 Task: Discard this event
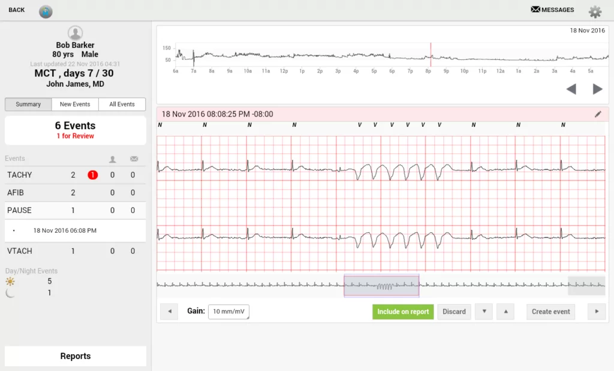[454, 312]
